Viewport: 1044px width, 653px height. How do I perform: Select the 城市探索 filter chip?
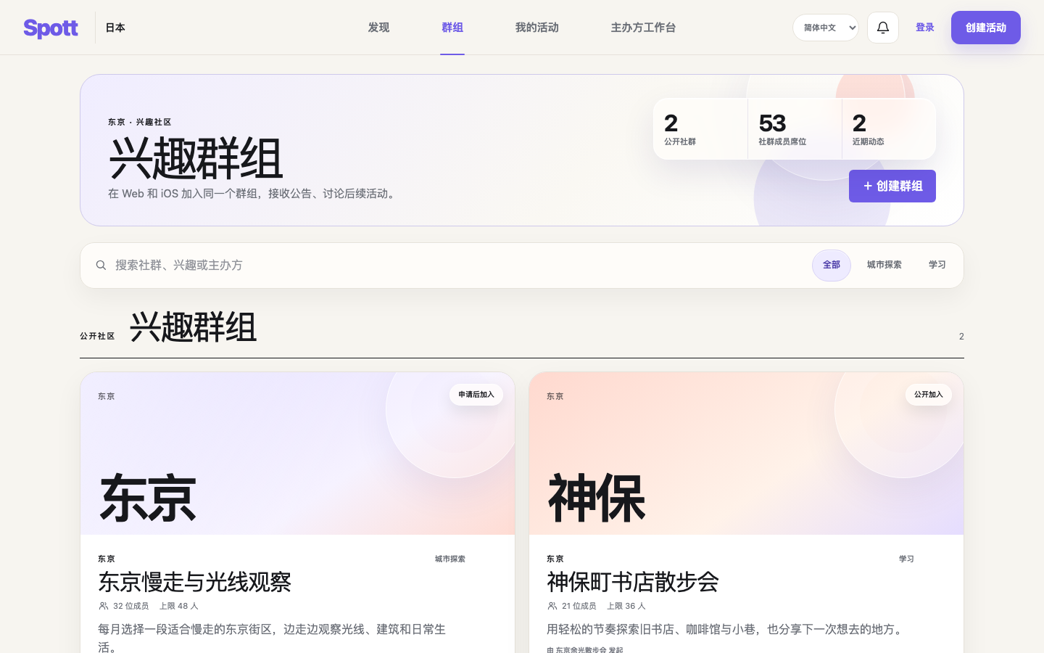[x=884, y=265]
